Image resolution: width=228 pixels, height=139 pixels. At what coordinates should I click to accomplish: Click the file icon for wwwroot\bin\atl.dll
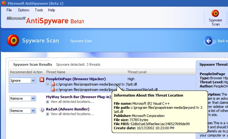coord(53,89)
